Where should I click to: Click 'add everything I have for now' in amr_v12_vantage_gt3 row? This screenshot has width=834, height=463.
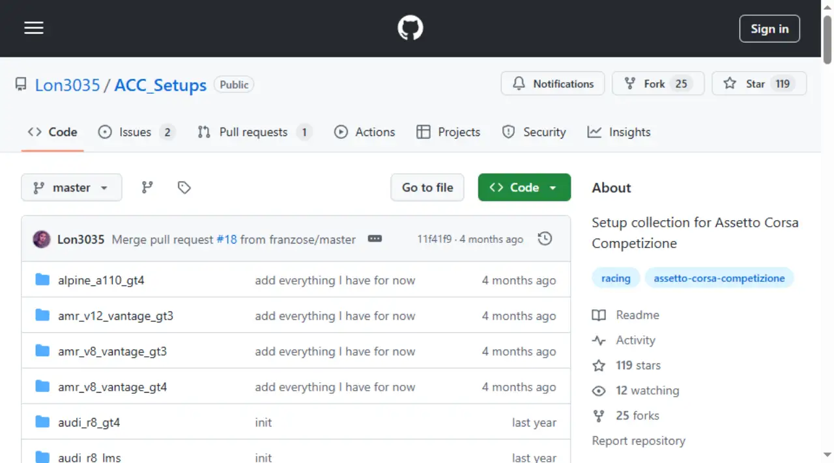tap(335, 316)
